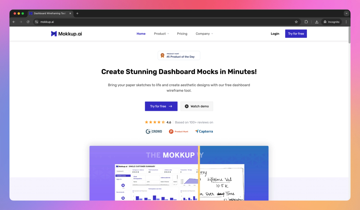Click the "Create Stunning Dashboard Mocks in Minutes!" heading
Viewport: 360px width, 210px height.
(x=179, y=72)
